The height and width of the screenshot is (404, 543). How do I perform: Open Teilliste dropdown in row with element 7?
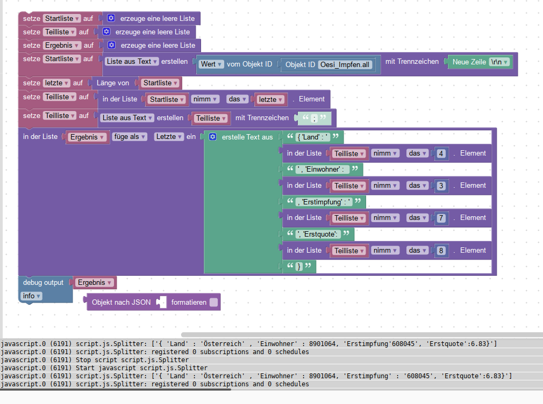pyautogui.click(x=349, y=218)
